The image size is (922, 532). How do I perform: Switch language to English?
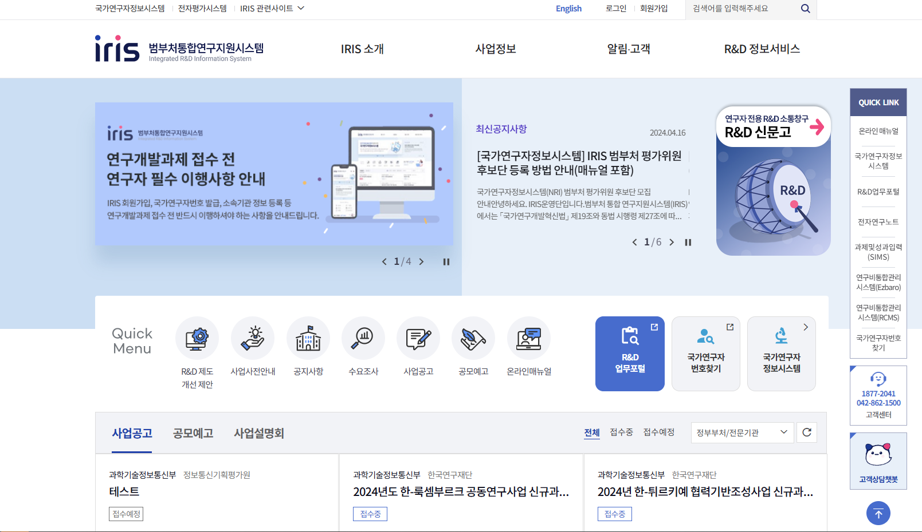coord(568,9)
